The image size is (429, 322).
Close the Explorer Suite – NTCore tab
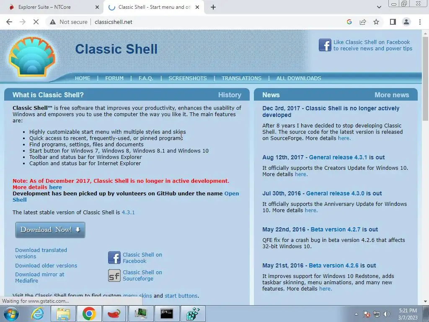pos(97,7)
